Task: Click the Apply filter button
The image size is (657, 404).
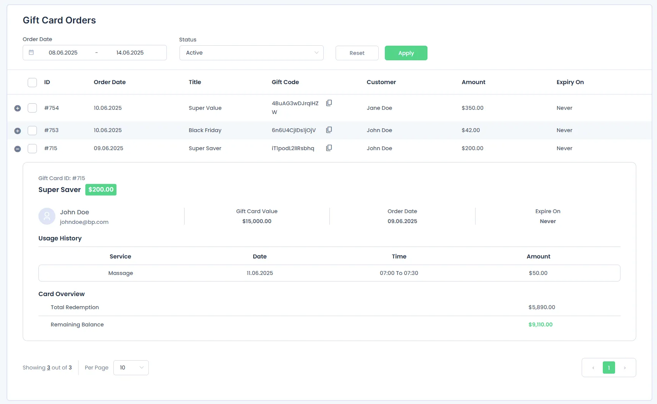Action: tap(406, 53)
